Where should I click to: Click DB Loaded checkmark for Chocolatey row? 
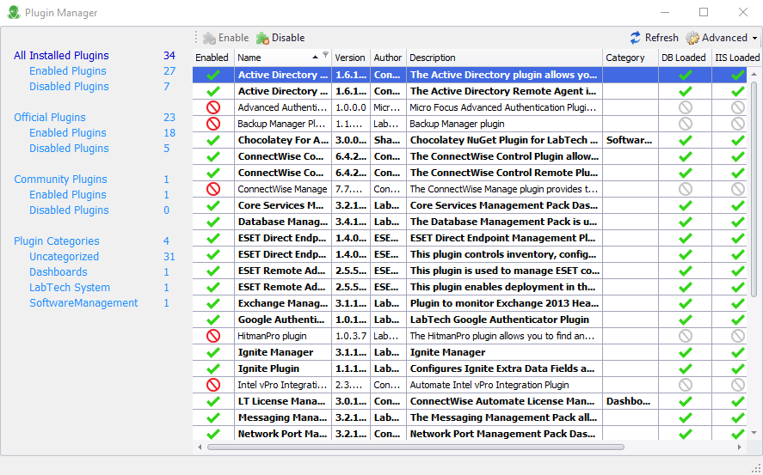pyautogui.click(x=685, y=140)
